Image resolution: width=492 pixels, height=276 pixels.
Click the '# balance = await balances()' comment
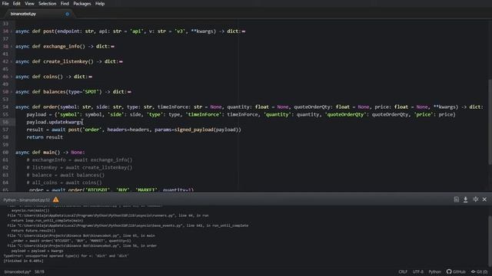(x=65, y=175)
